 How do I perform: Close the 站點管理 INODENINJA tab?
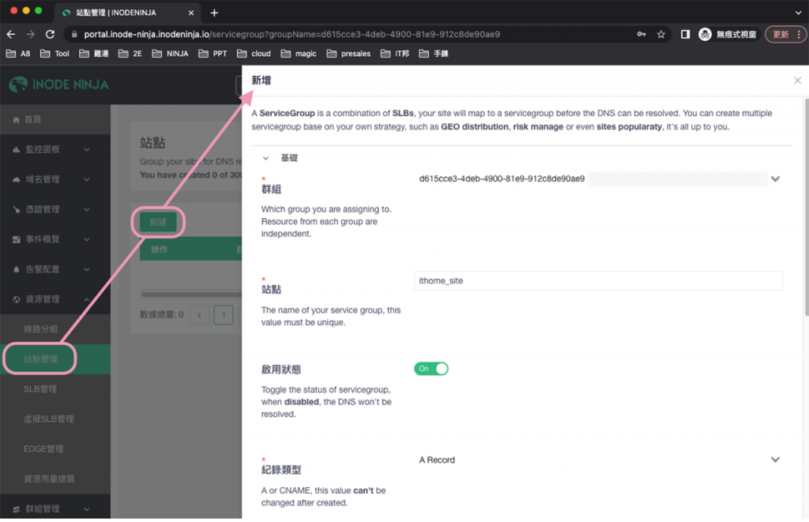[x=191, y=13]
